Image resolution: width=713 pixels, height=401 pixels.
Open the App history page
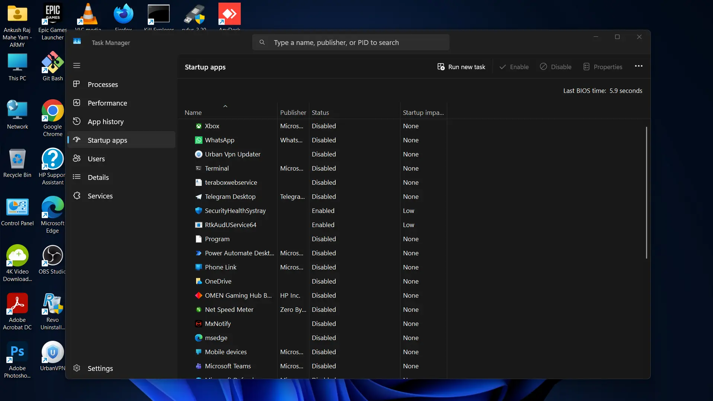pos(121,122)
